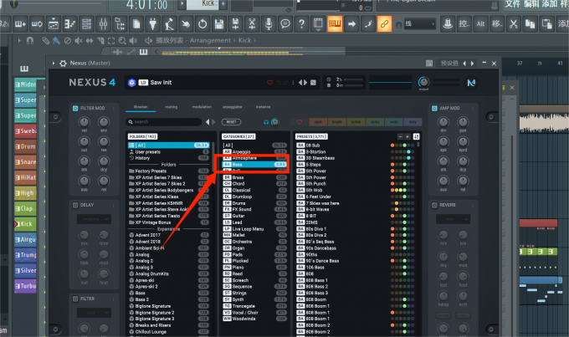Click the headphones preview icon in librarian
Screen dimensions: 569x337
pyautogui.click(x=266, y=122)
